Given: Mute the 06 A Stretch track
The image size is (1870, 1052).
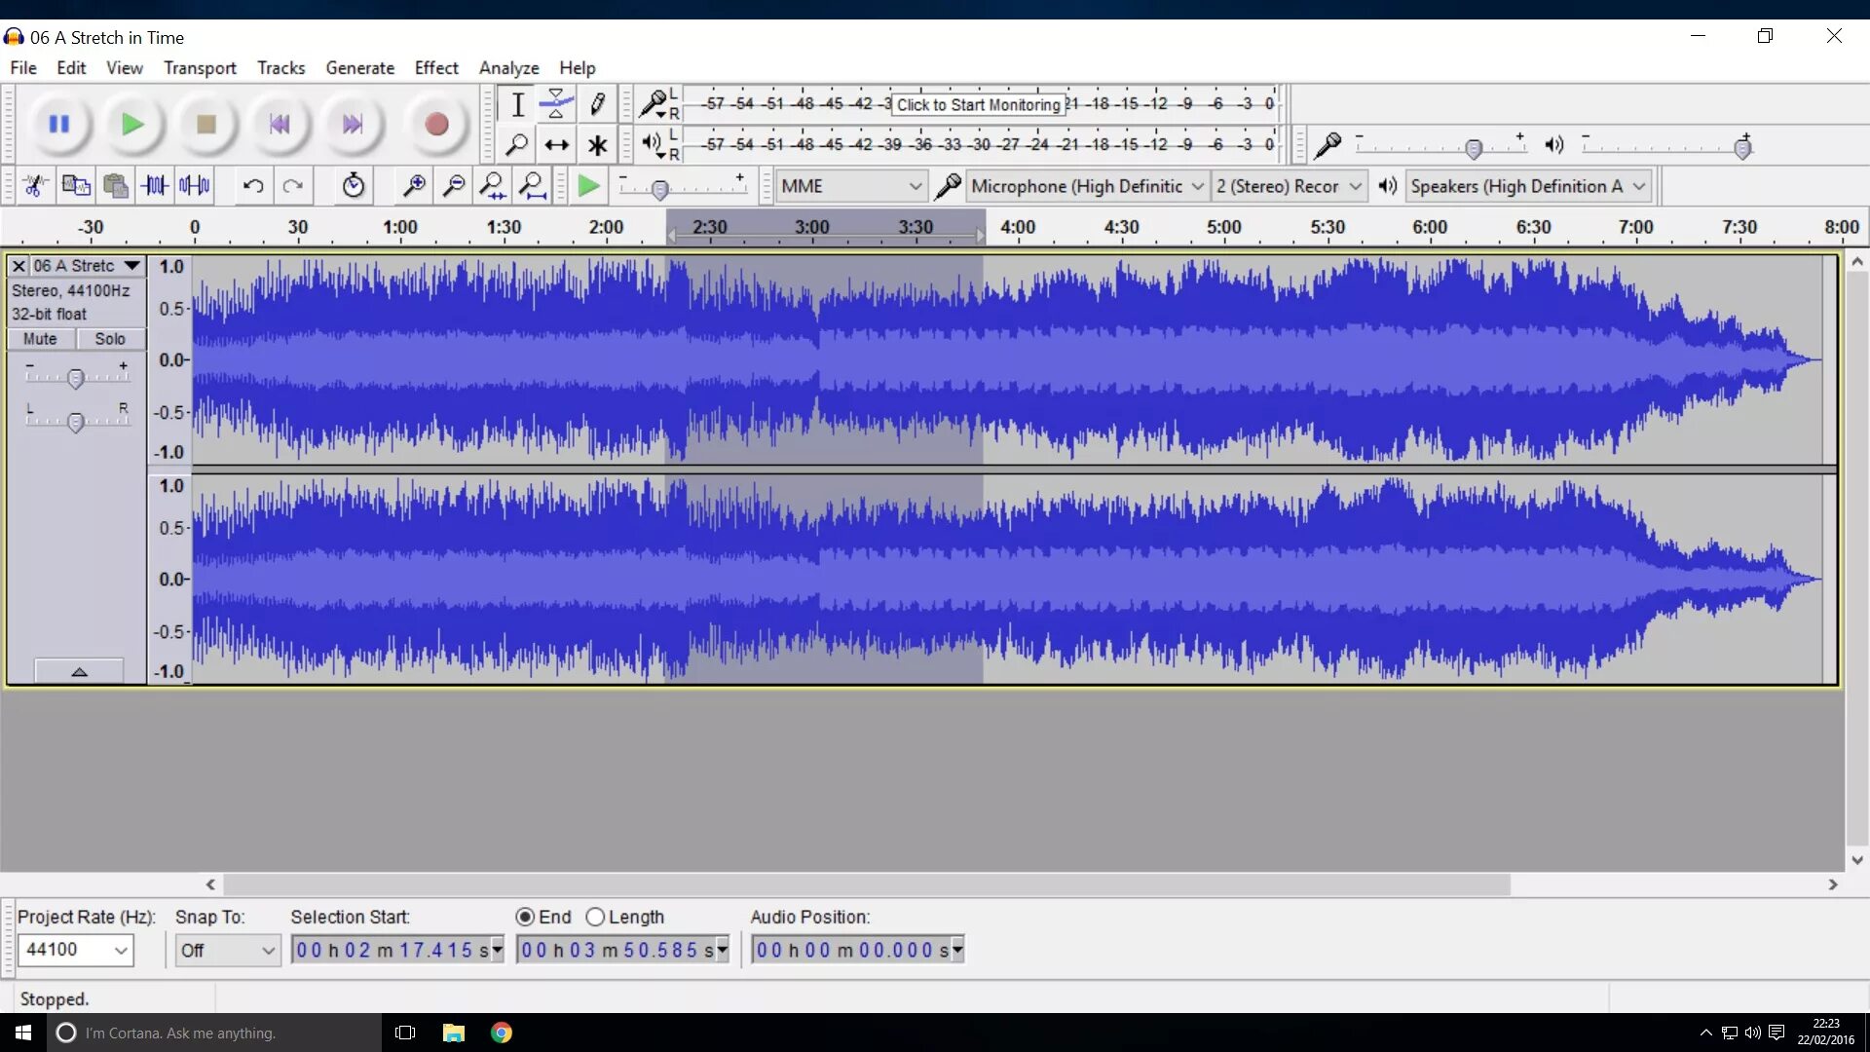Looking at the screenshot, I should 40,339.
